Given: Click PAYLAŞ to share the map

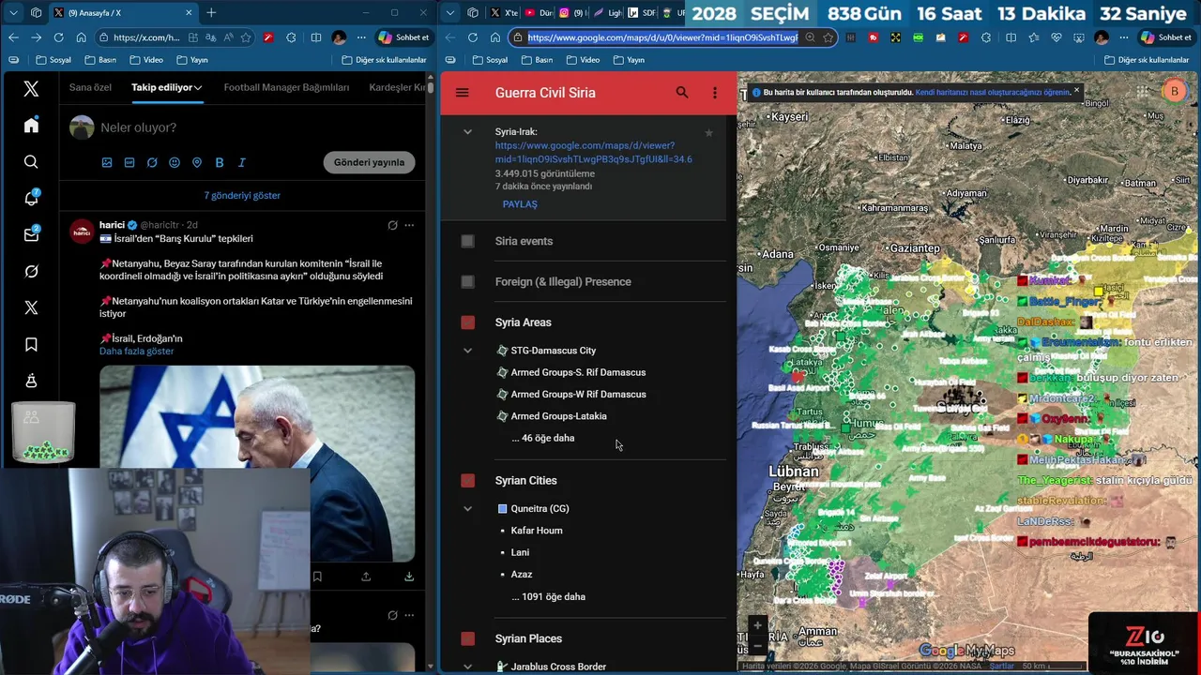Looking at the screenshot, I should pos(520,203).
